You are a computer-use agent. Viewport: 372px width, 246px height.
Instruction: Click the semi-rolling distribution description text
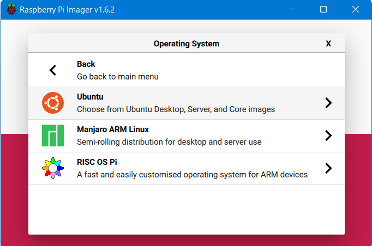(169, 142)
